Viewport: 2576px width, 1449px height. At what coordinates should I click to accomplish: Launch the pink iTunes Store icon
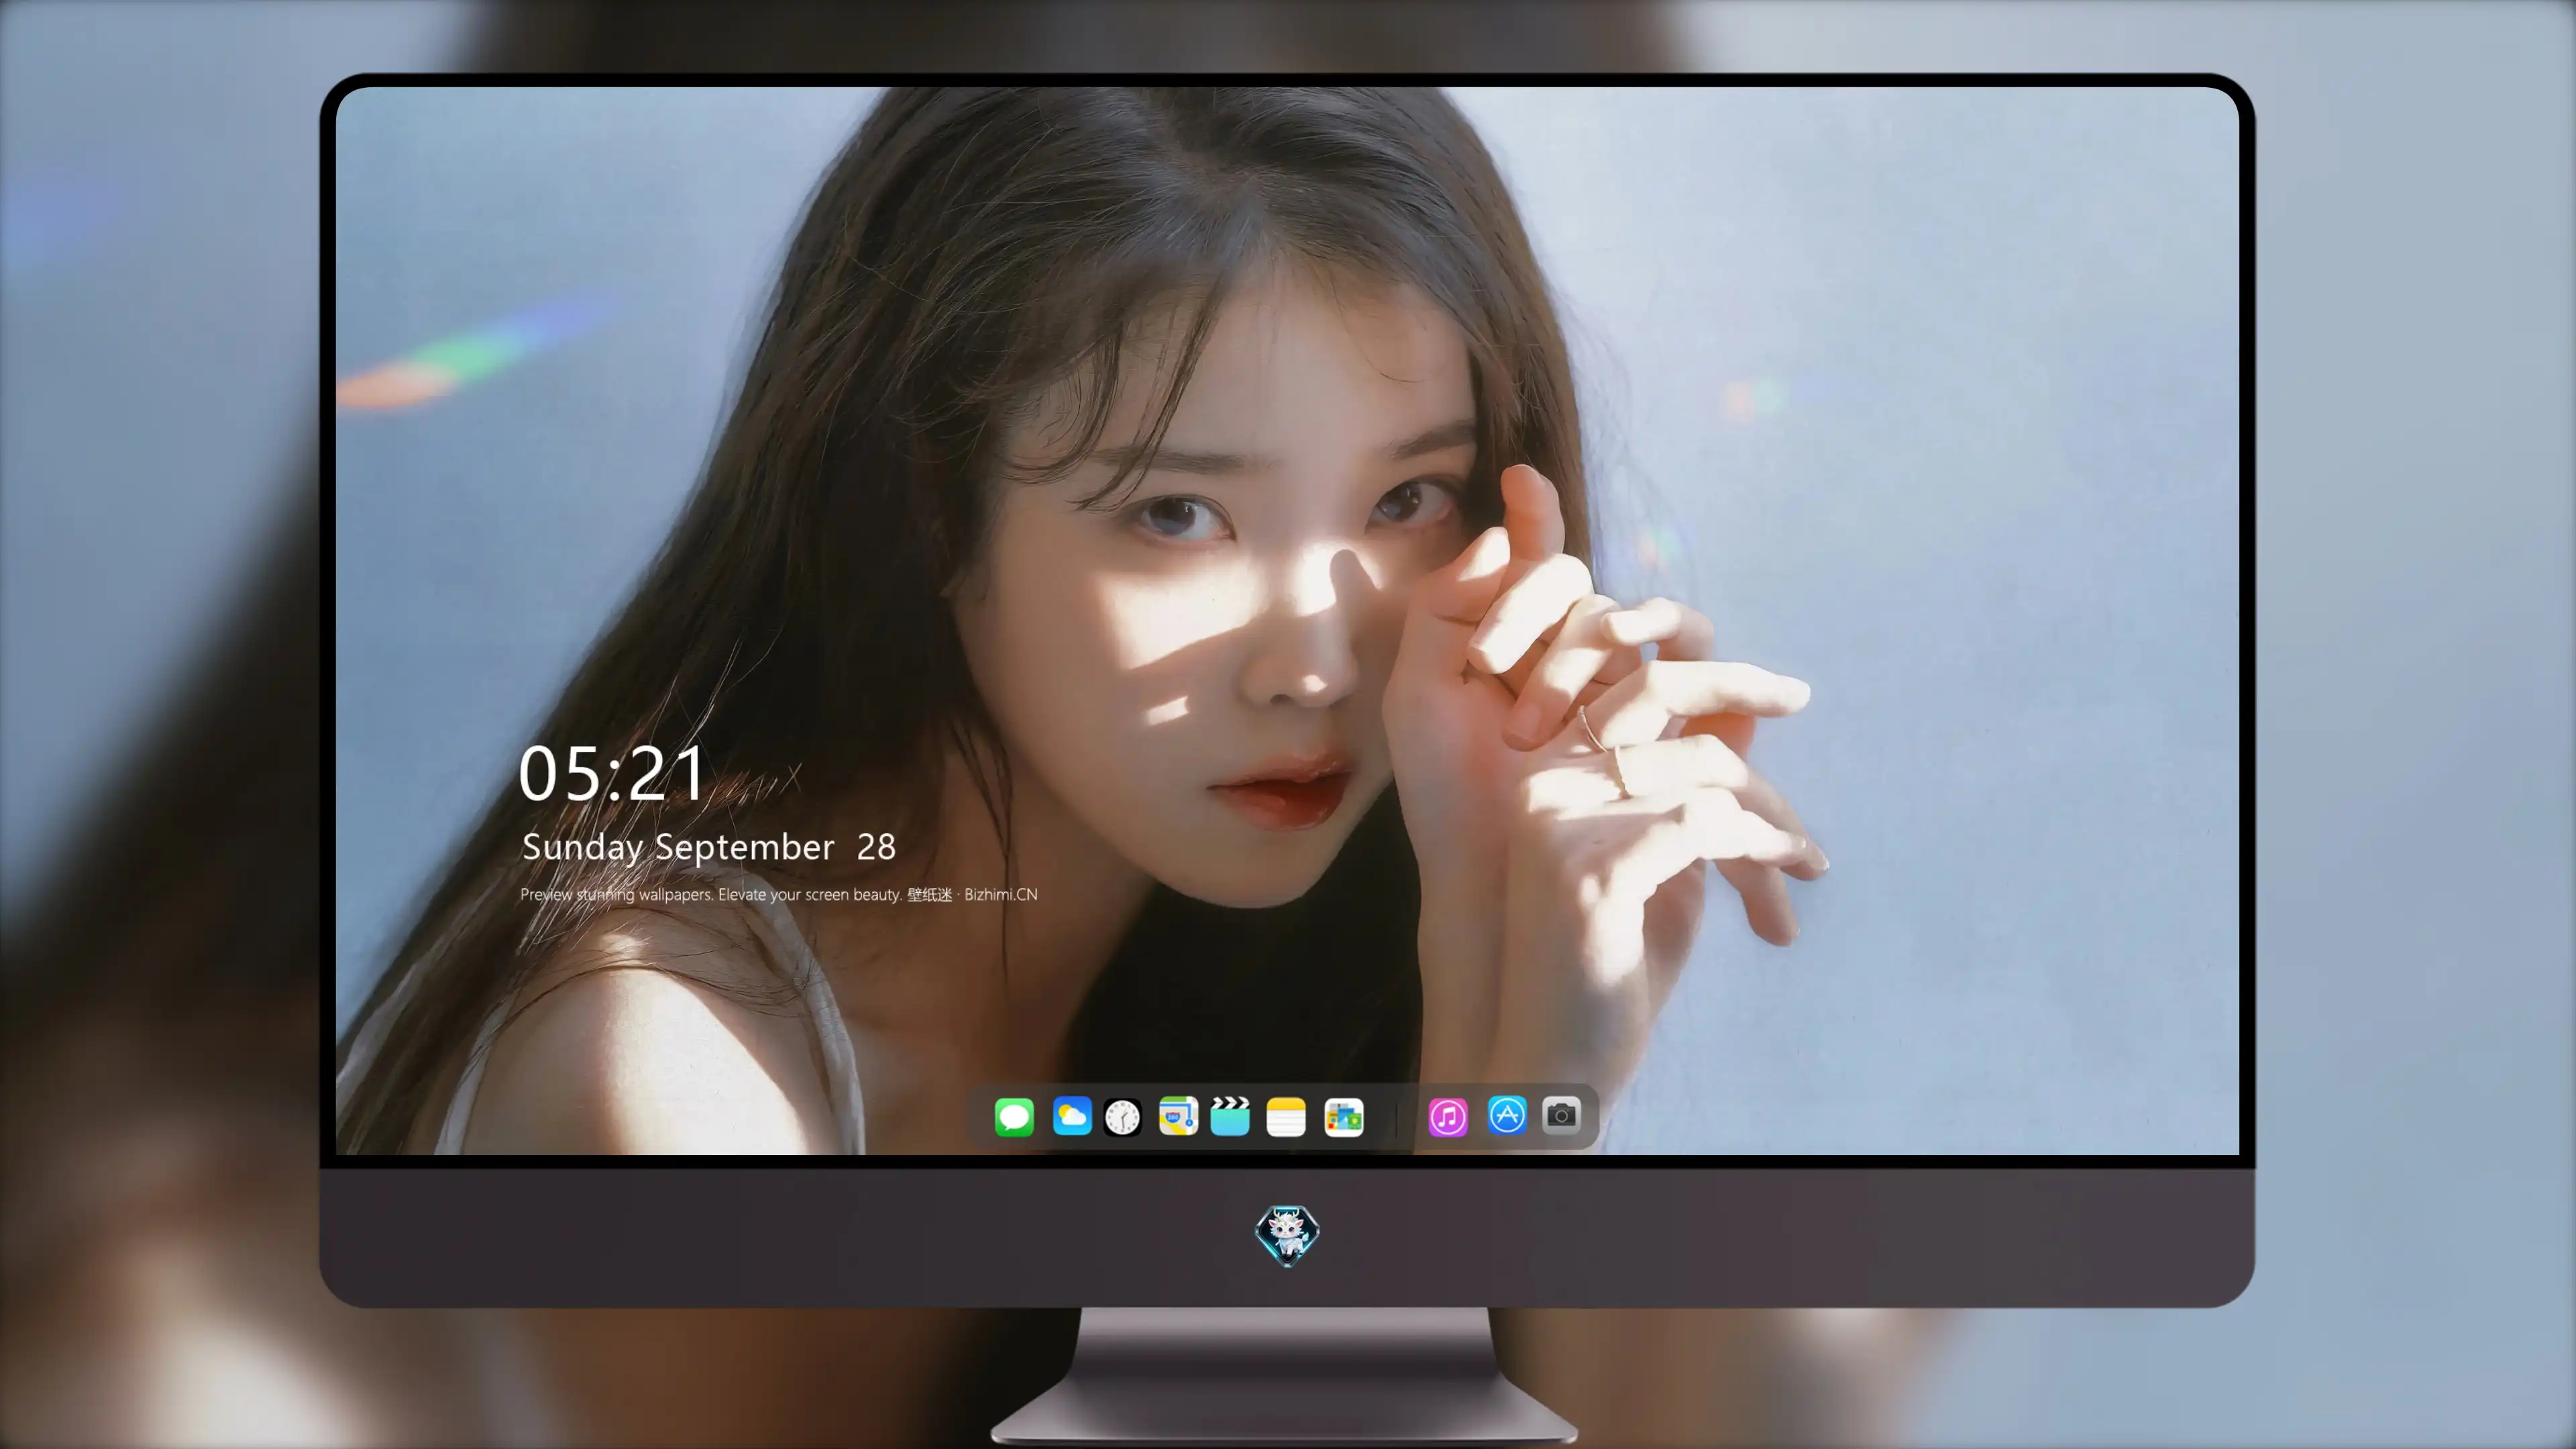point(1448,1117)
